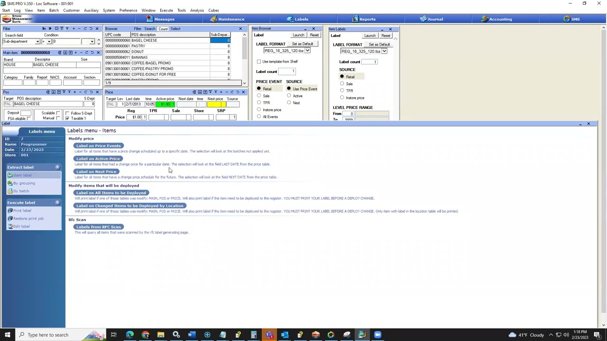607x341 pixels.
Task: Open the Maintenance module
Action: pos(228,19)
